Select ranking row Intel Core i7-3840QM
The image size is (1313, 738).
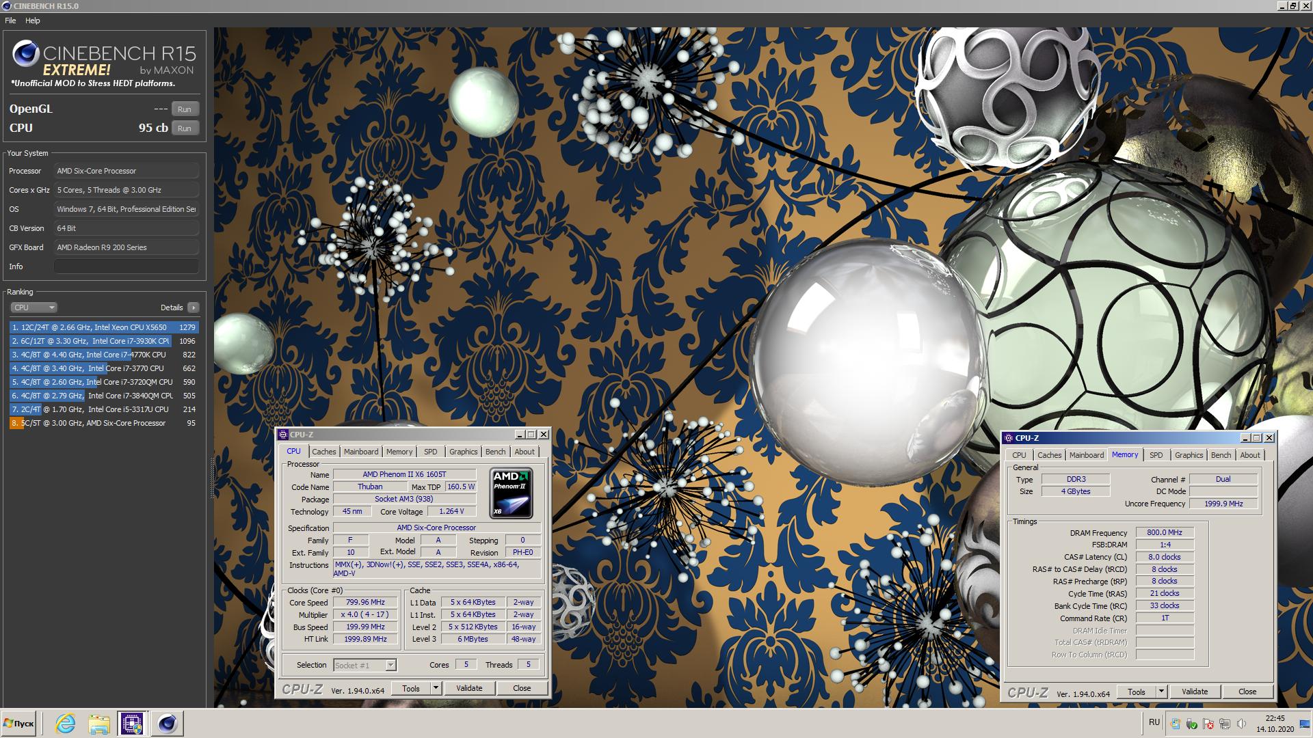pyautogui.click(x=104, y=396)
